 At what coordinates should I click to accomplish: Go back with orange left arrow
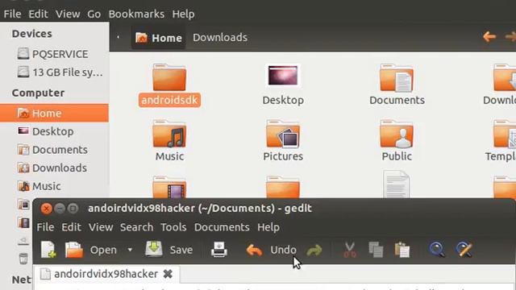tap(489, 36)
